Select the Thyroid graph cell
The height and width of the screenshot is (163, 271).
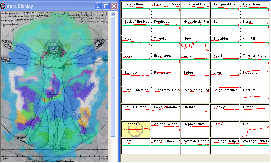(x=166, y=44)
